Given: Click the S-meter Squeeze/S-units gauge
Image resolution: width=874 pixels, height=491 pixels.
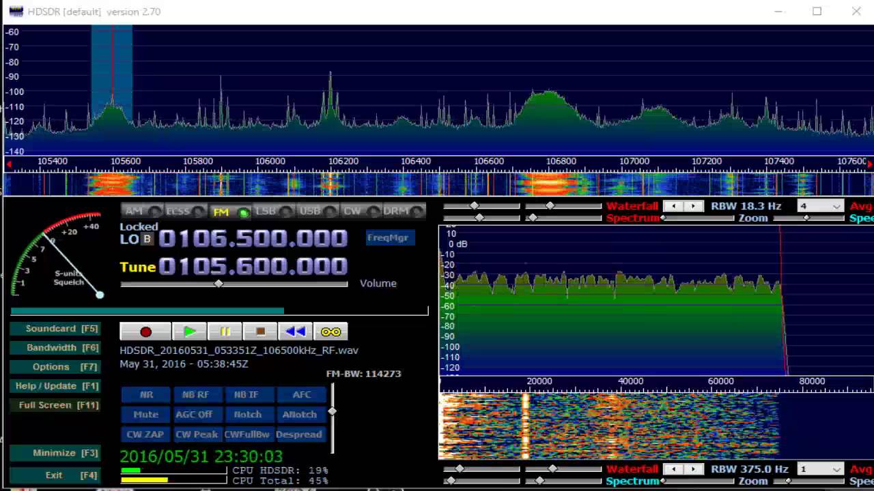Looking at the screenshot, I should click(x=57, y=255).
